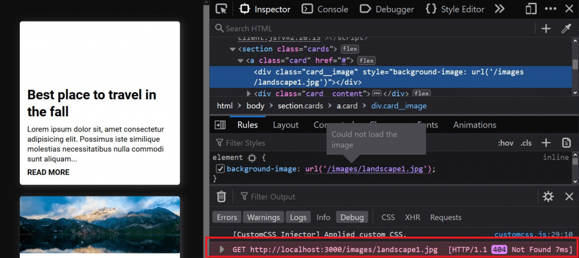579x258 pixels.
Task: Activate the element picker icon
Action: point(221,9)
